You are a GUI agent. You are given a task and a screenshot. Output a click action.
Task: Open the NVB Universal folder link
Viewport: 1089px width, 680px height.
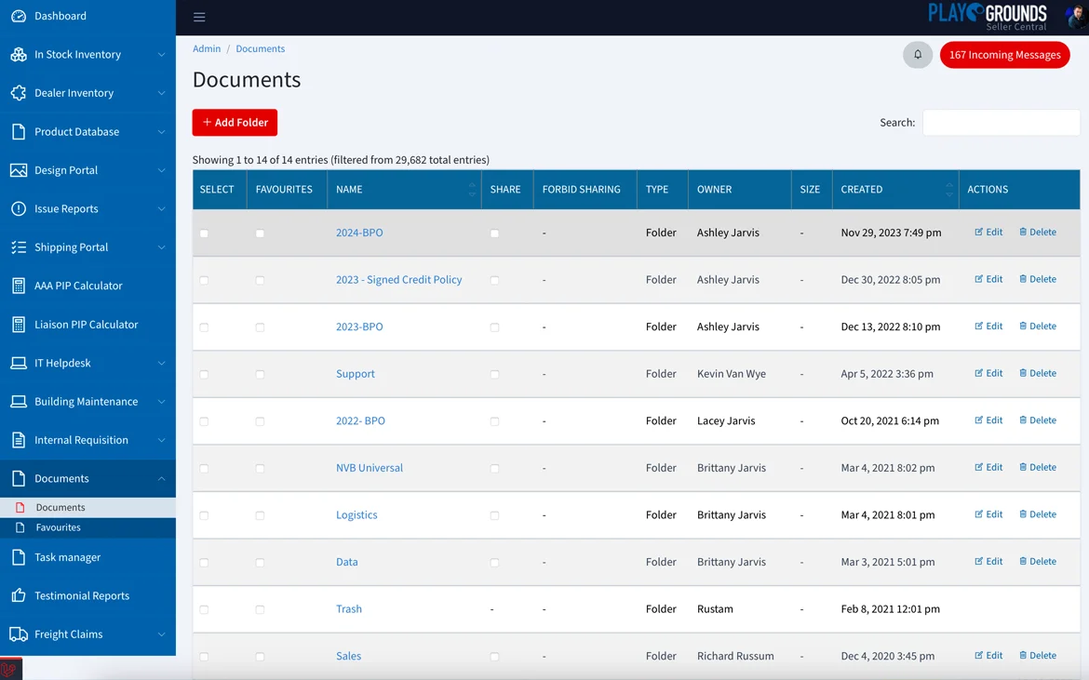click(370, 468)
